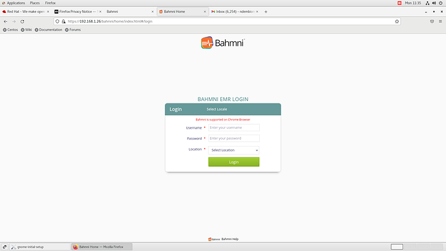
Task: Click the browser forward arrow
Action: [14, 21]
